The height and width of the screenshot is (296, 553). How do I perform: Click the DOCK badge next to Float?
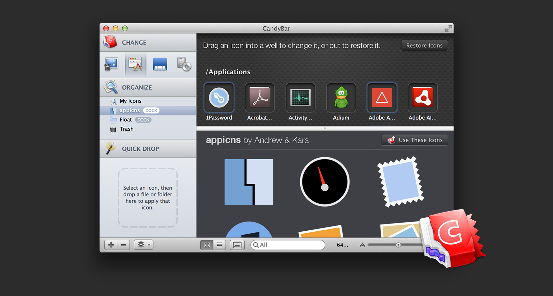[x=143, y=120]
